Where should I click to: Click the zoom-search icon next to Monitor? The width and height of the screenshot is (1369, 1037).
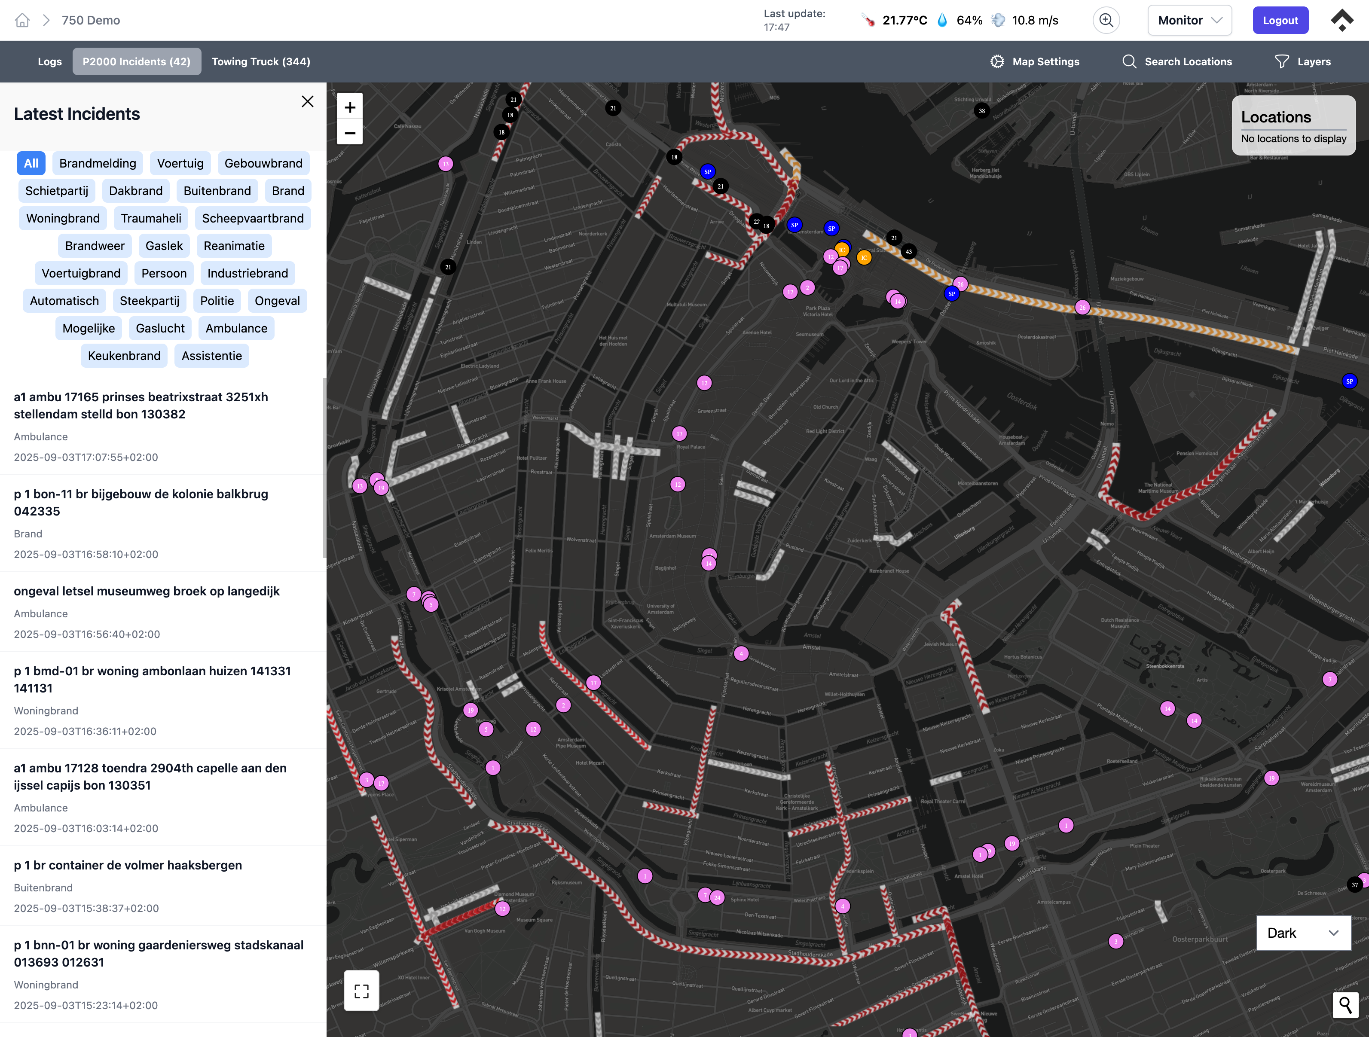click(x=1106, y=20)
